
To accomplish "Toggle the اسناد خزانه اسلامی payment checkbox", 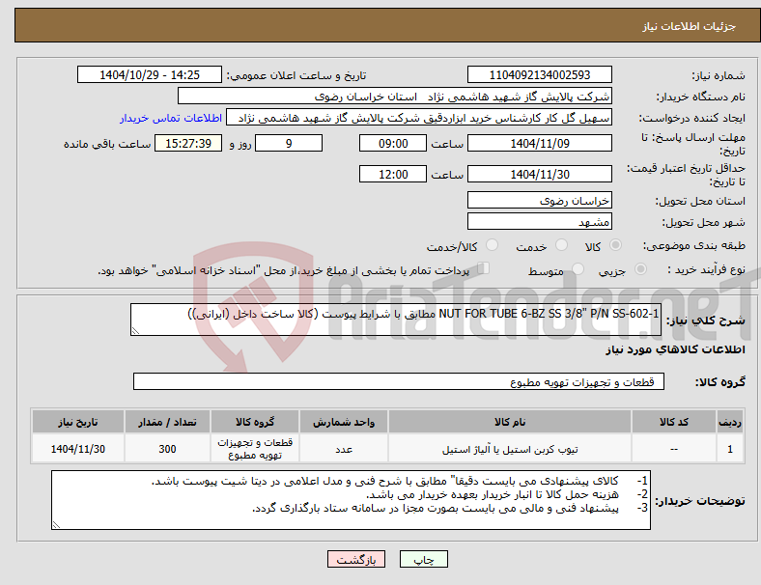I will (484, 267).
